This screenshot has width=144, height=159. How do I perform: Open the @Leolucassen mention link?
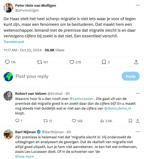tap(81, 99)
